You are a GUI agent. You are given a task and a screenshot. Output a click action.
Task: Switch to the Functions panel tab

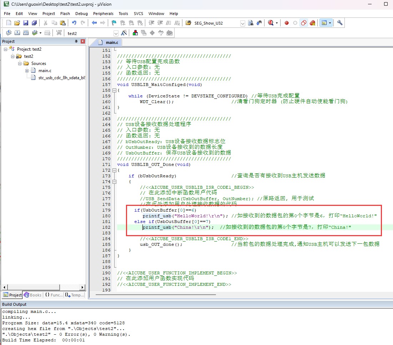(54, 295)
